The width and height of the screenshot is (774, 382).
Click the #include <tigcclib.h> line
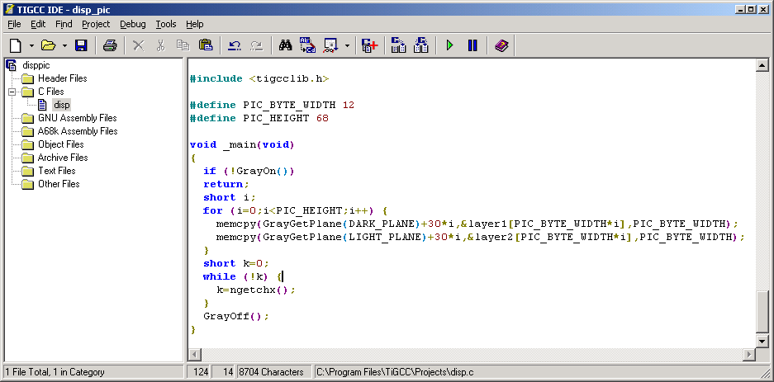click(x=259, y=79)
